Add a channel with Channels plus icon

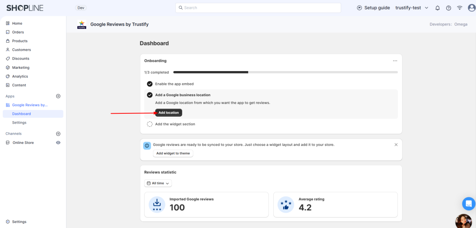click(58, 134)
